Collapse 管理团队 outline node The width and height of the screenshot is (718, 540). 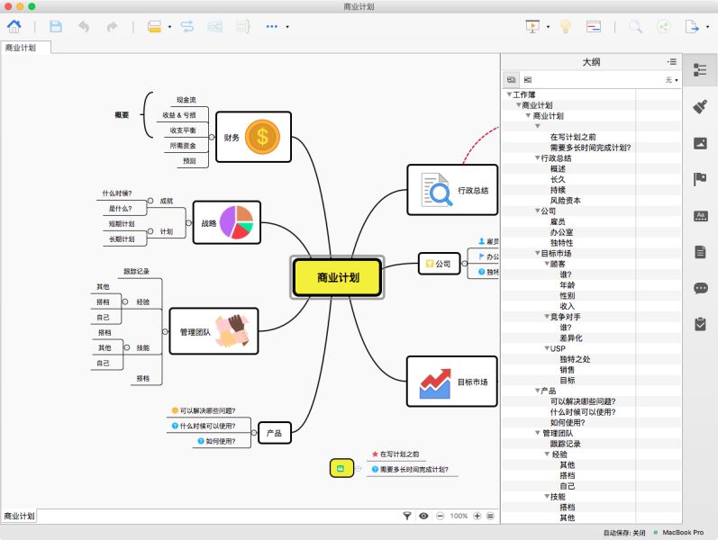pos(538,433)
